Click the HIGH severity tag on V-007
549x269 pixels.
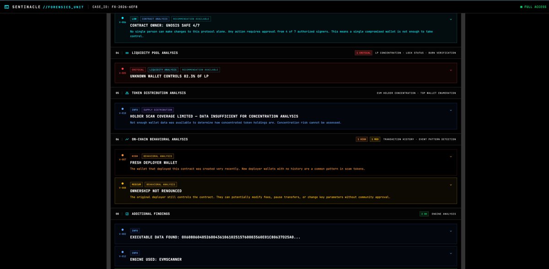[x=135, y=156]
